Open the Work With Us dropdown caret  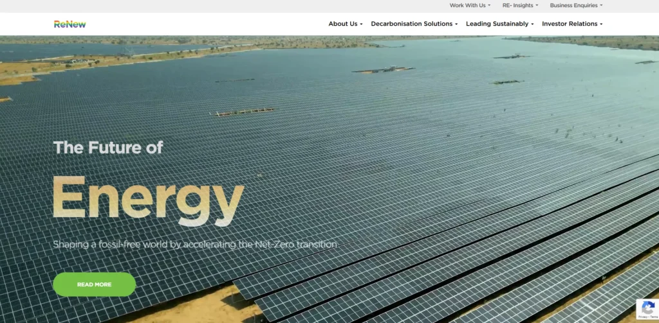489,6
